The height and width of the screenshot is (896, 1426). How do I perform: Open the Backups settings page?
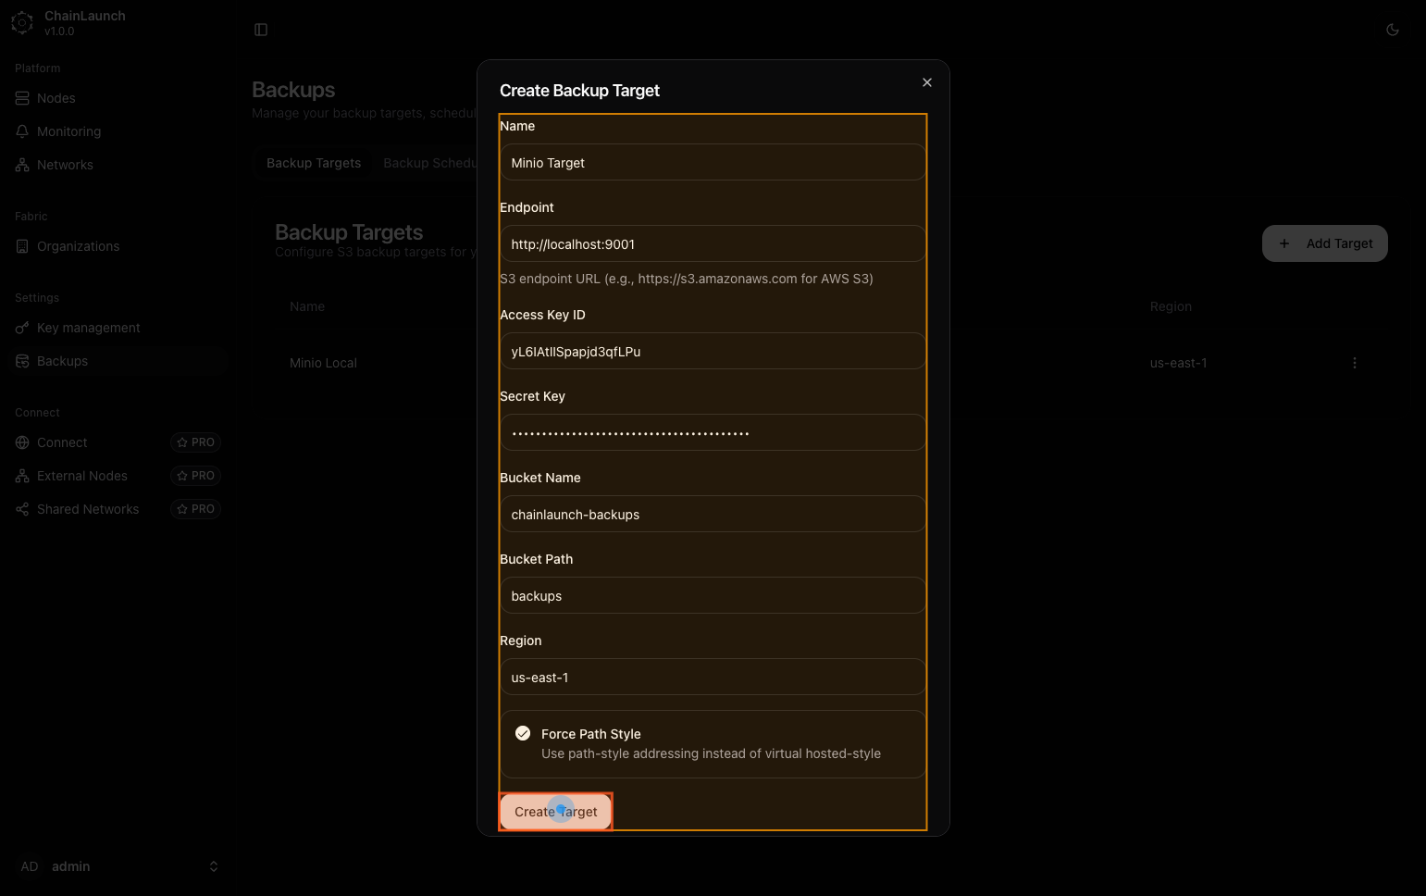pos(63,361)
